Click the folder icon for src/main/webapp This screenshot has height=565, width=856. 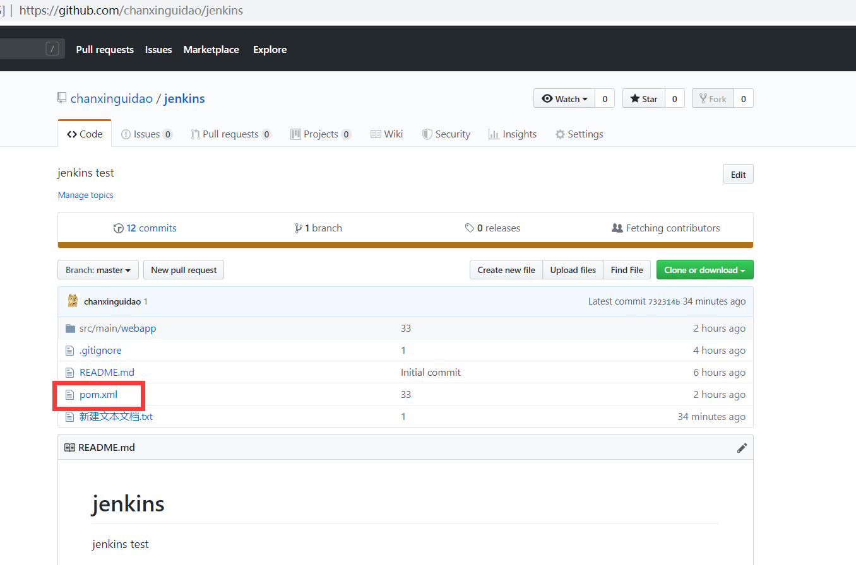(x=70, y=329)
